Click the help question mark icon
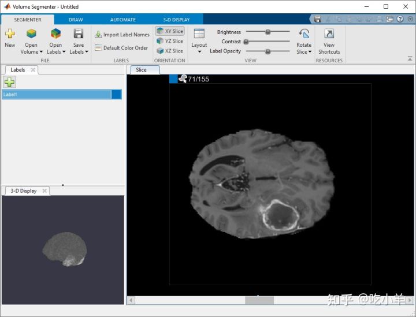Viewport: 416px width, 317px height. point(400,20)
